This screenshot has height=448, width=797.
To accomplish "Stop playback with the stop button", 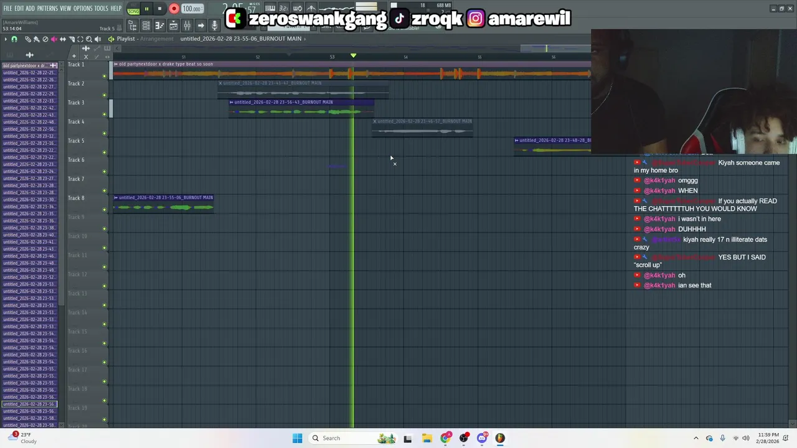I will coord(159,9).
